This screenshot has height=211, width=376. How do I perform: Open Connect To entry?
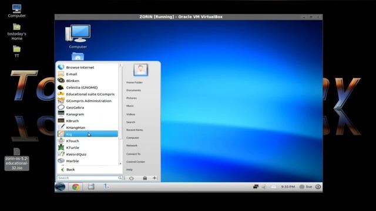pos(133,154)
